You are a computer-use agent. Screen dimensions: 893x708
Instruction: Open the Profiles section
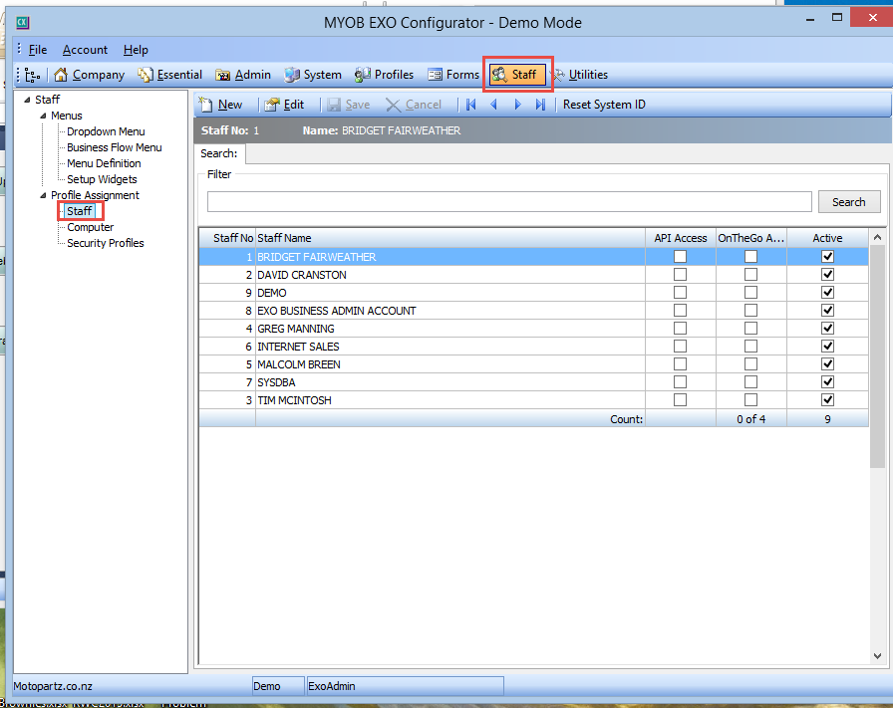385,75
